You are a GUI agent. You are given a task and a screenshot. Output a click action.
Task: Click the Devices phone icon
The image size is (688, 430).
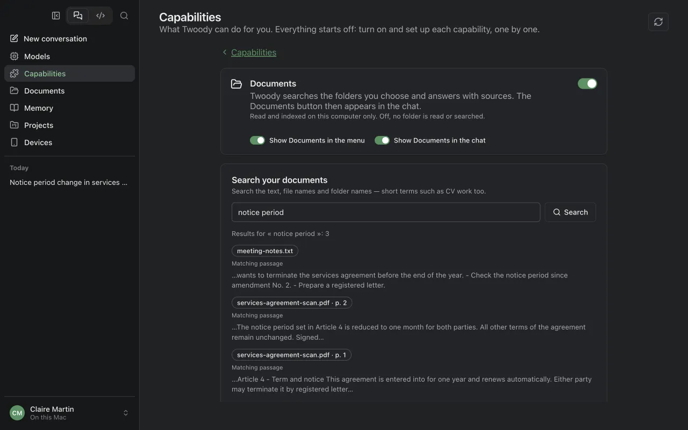(15, 142)
